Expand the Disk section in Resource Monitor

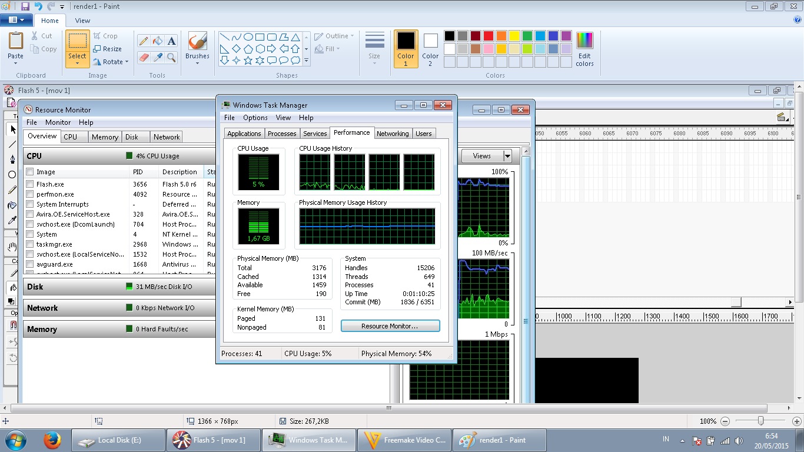[120, 287]
